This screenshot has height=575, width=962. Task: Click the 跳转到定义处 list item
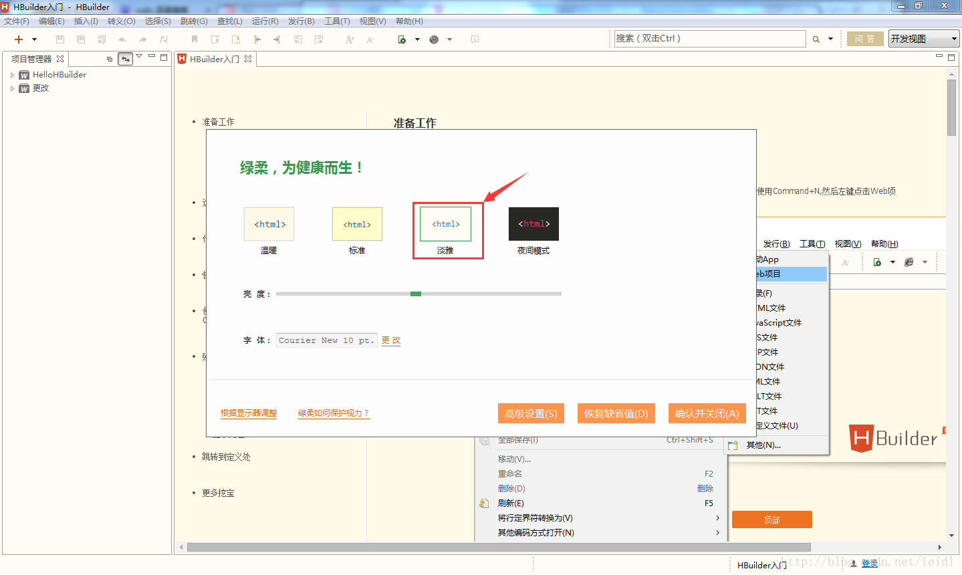pyautogui.click(x=226, y=457)
